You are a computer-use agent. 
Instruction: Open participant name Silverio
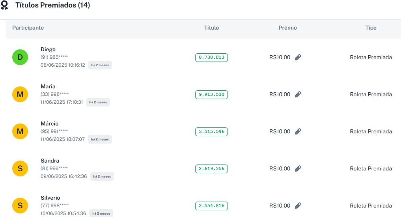coord(50,198)
